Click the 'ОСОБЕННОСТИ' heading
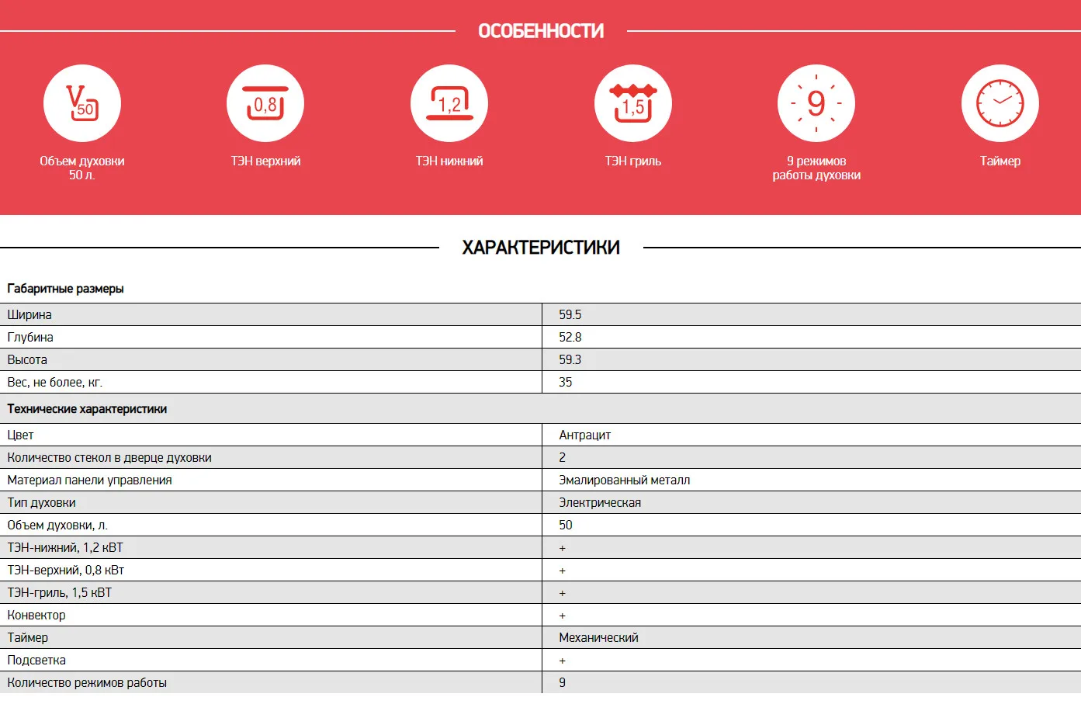Viewport: 1081px width, 711px height. tap(541, 31)
